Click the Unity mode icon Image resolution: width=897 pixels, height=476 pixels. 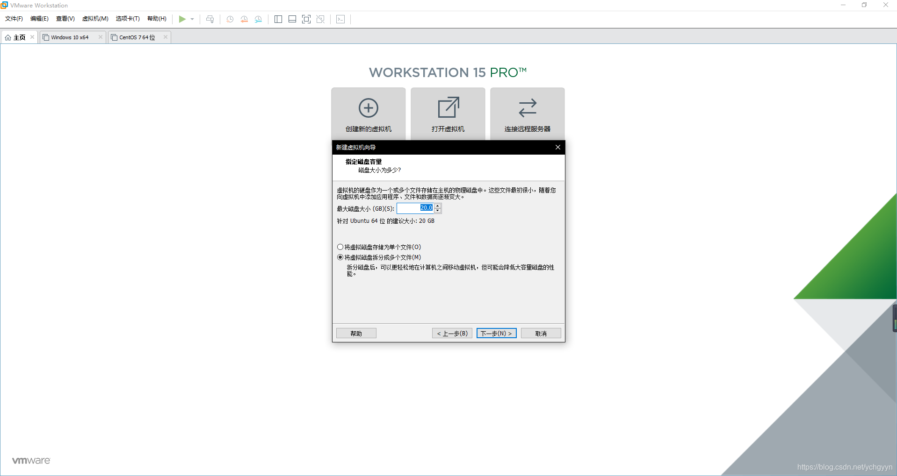point(320,19)
